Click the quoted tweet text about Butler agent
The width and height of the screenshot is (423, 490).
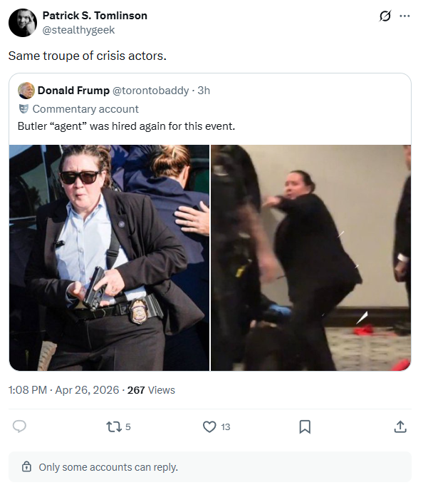(x=126, y=126)
